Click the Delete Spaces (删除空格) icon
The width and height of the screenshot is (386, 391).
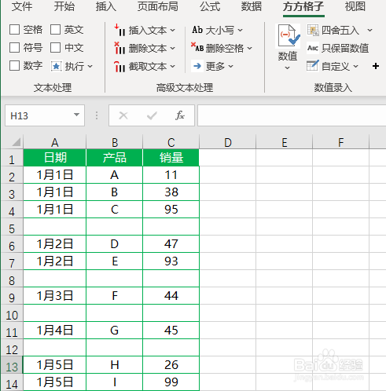pos(197,47)
